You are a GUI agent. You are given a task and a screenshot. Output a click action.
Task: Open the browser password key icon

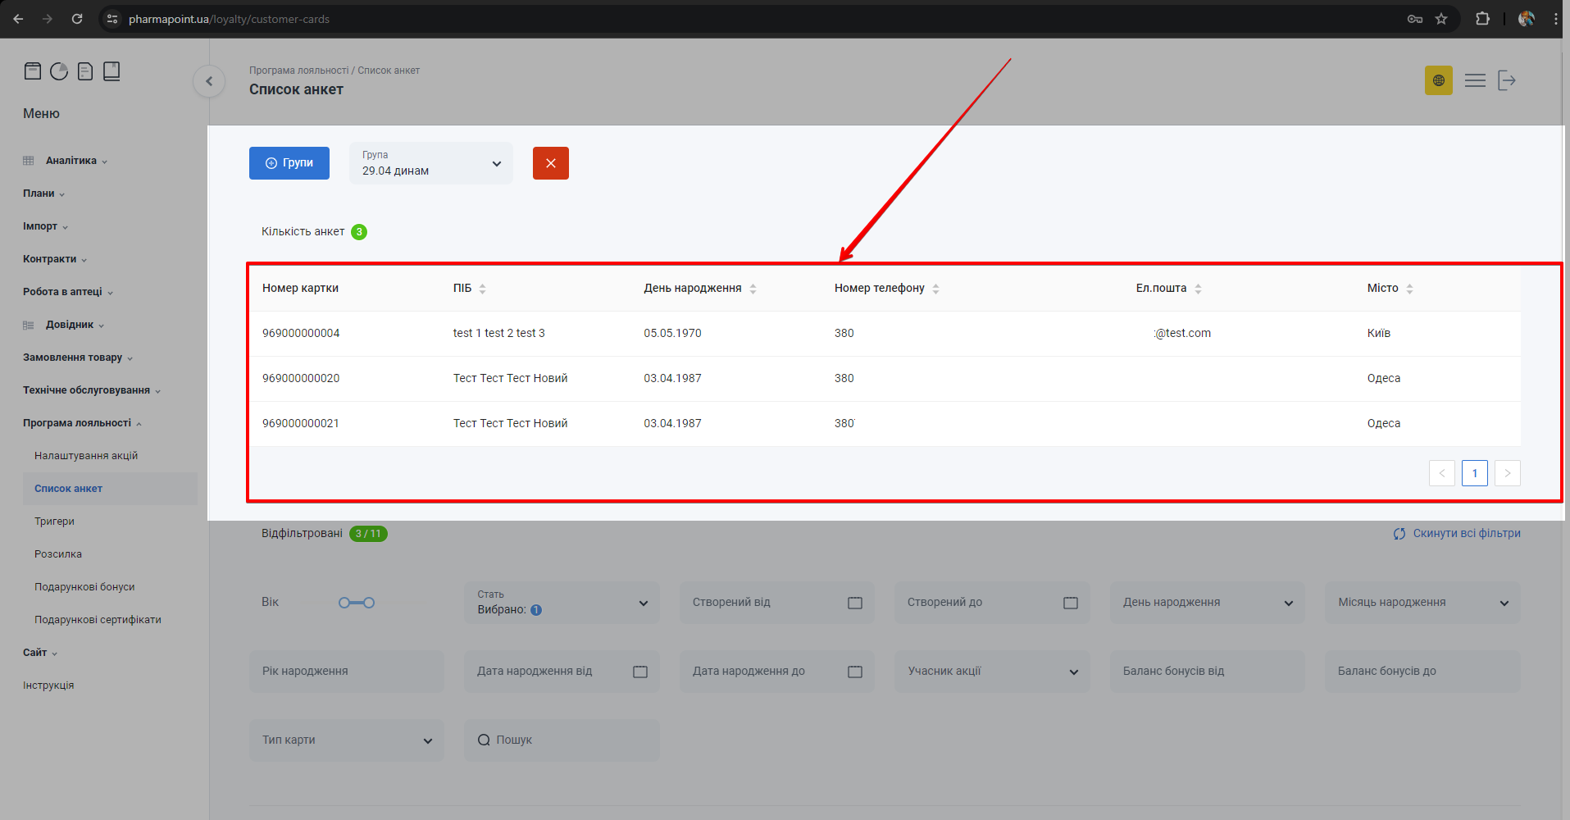tap(1415, 19)
